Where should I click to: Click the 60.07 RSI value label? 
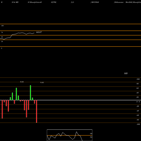tap(39, 32)
